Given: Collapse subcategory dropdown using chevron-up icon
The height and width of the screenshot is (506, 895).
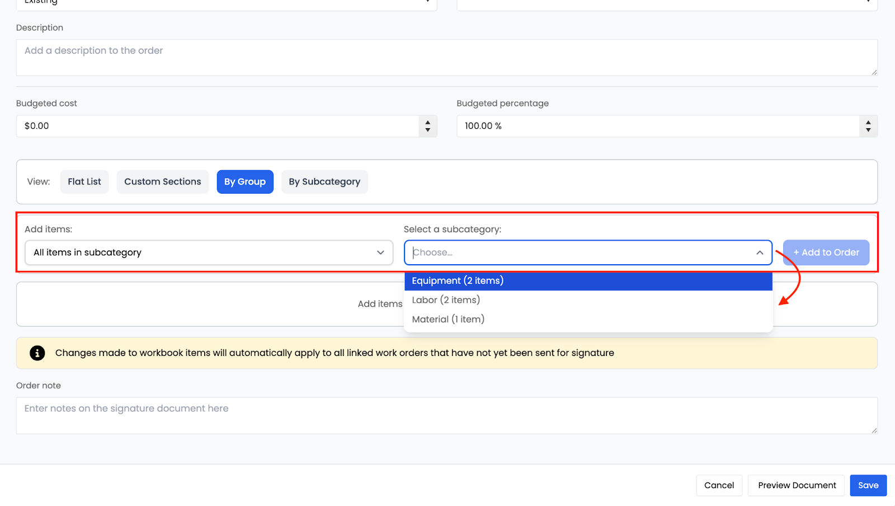Looking at the screenshot, I should [760, 253].
